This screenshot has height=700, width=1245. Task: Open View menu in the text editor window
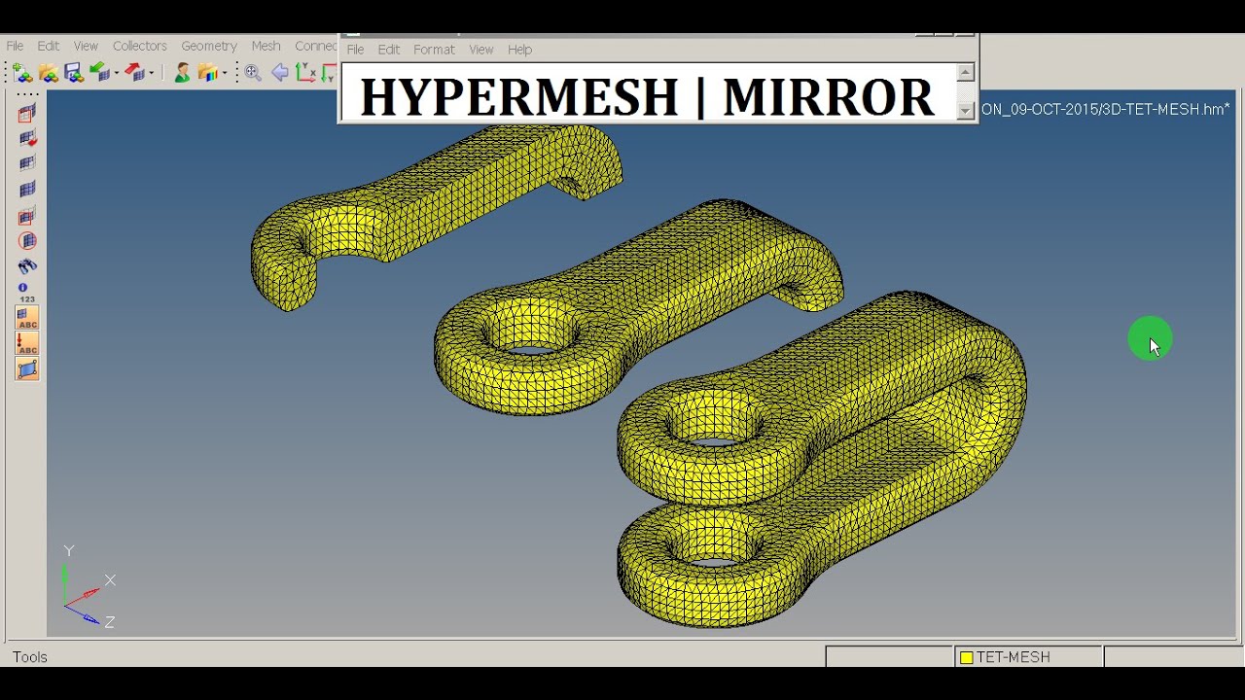coord(481,50)
